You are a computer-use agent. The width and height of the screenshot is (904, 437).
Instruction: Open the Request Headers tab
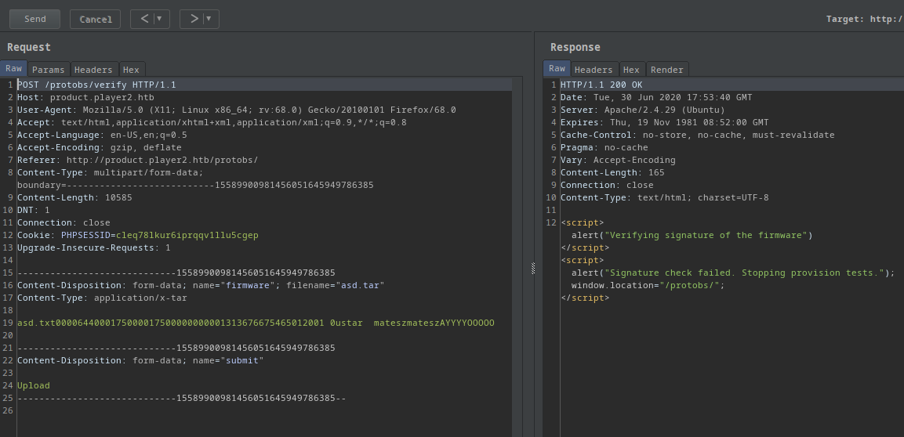tap(93, 70)
